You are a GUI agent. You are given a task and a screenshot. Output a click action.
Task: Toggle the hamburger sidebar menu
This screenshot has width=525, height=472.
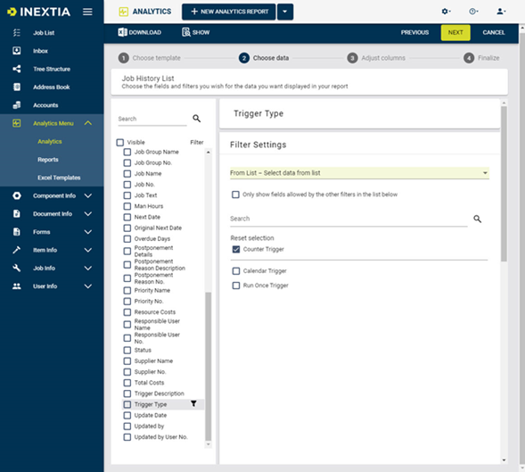click(x=87, y=12)
